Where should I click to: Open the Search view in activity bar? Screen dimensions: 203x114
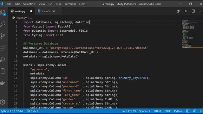click(3, 24)
